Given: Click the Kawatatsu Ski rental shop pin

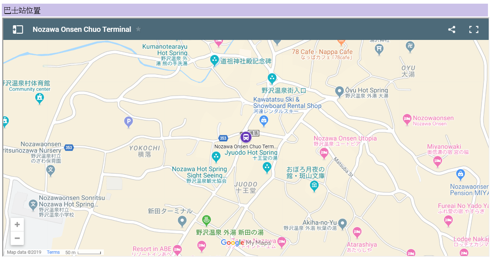Looking at the screenshot, I should pos(263,120).
